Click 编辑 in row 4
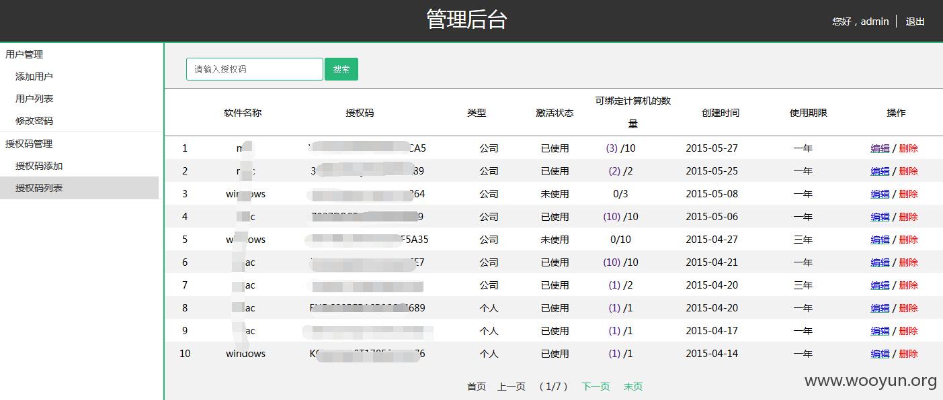Viewport: 943px width, 400px height. point(880,217)
